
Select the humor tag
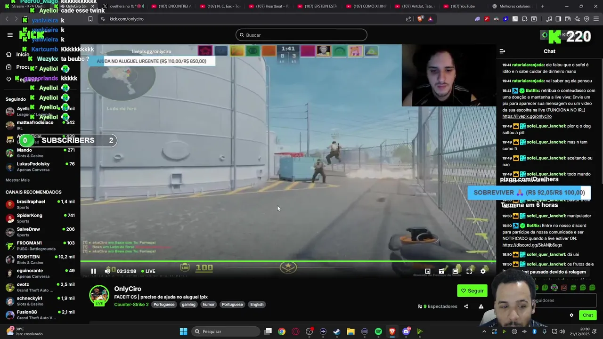(x=209, y=305)
